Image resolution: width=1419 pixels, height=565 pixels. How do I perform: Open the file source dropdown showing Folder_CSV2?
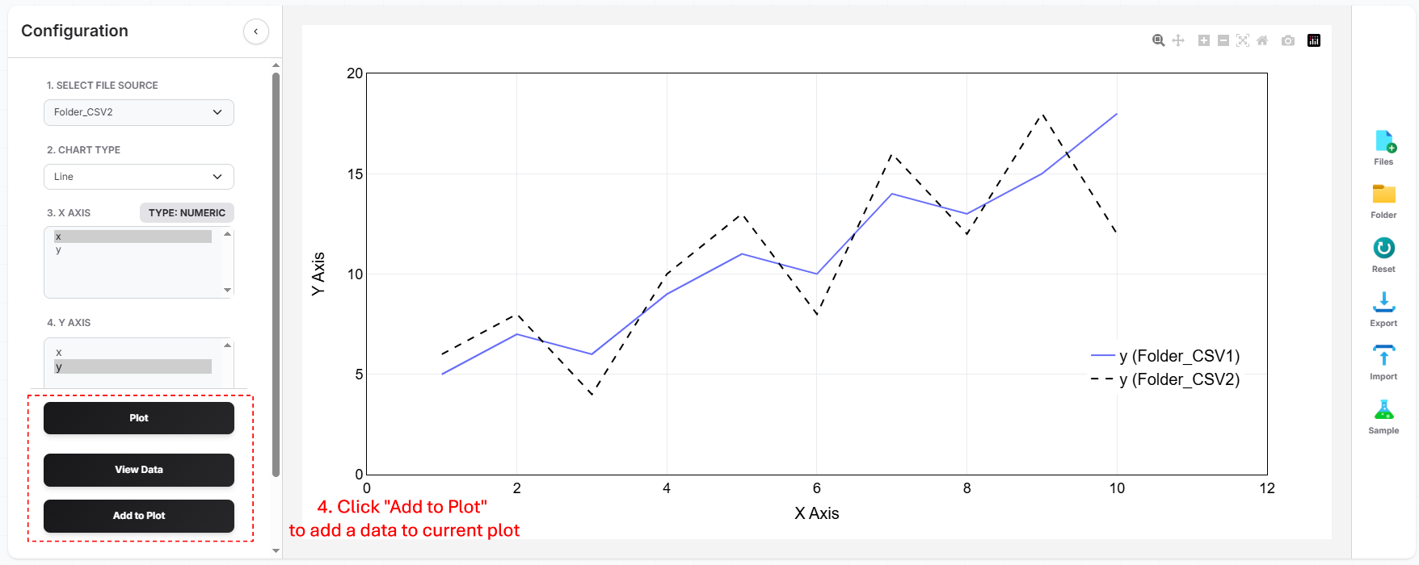click(x=138, y=112)
